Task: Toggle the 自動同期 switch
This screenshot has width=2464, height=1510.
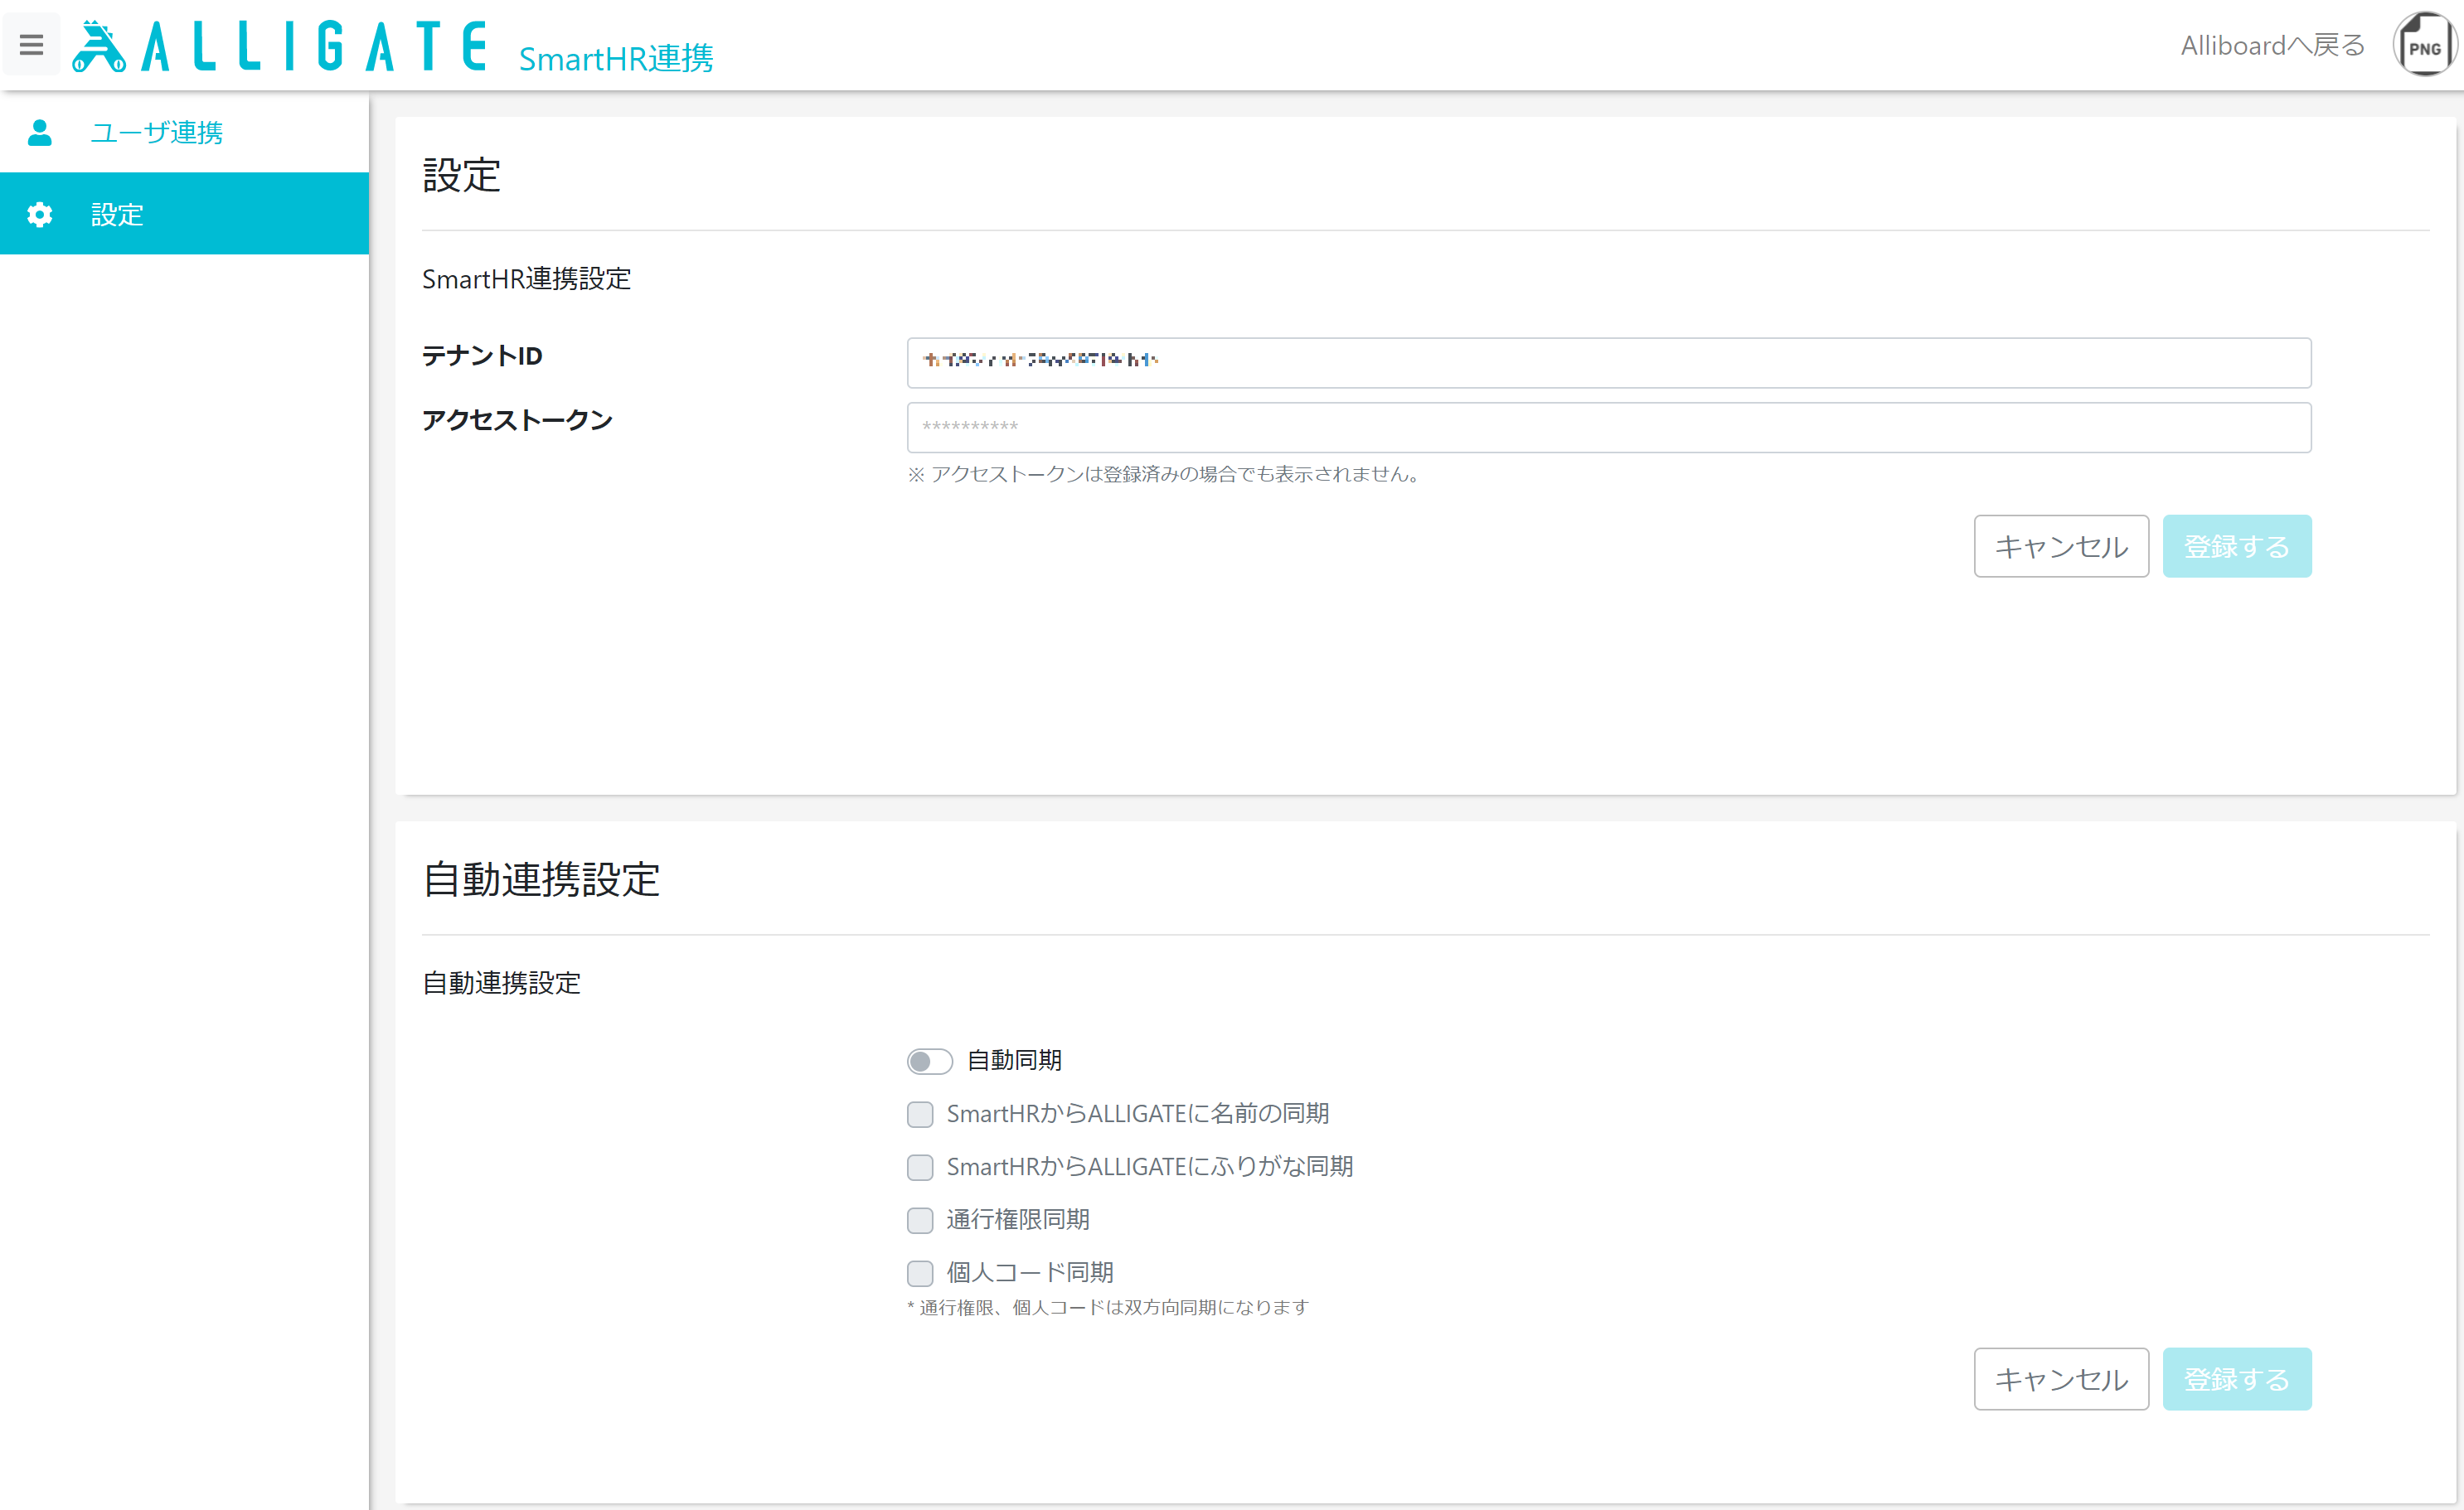Action: point(929,1060)
